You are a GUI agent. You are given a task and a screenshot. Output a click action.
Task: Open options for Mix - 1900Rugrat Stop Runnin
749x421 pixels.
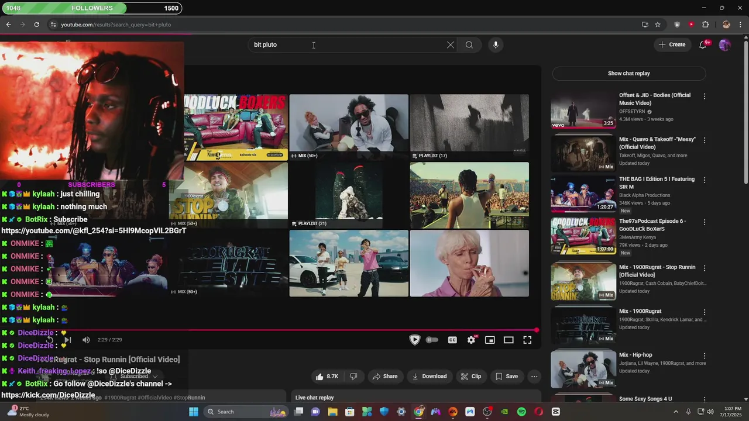tap(705, 268)
